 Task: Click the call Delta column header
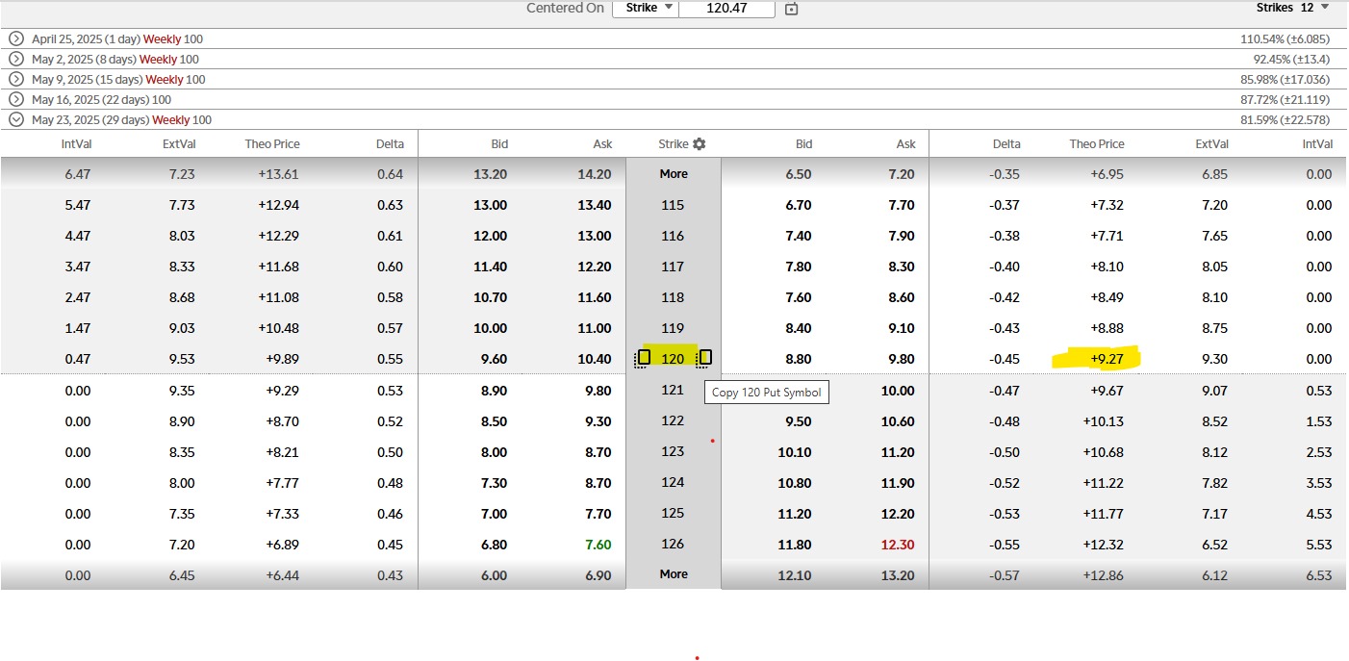(x=389, y=144)
